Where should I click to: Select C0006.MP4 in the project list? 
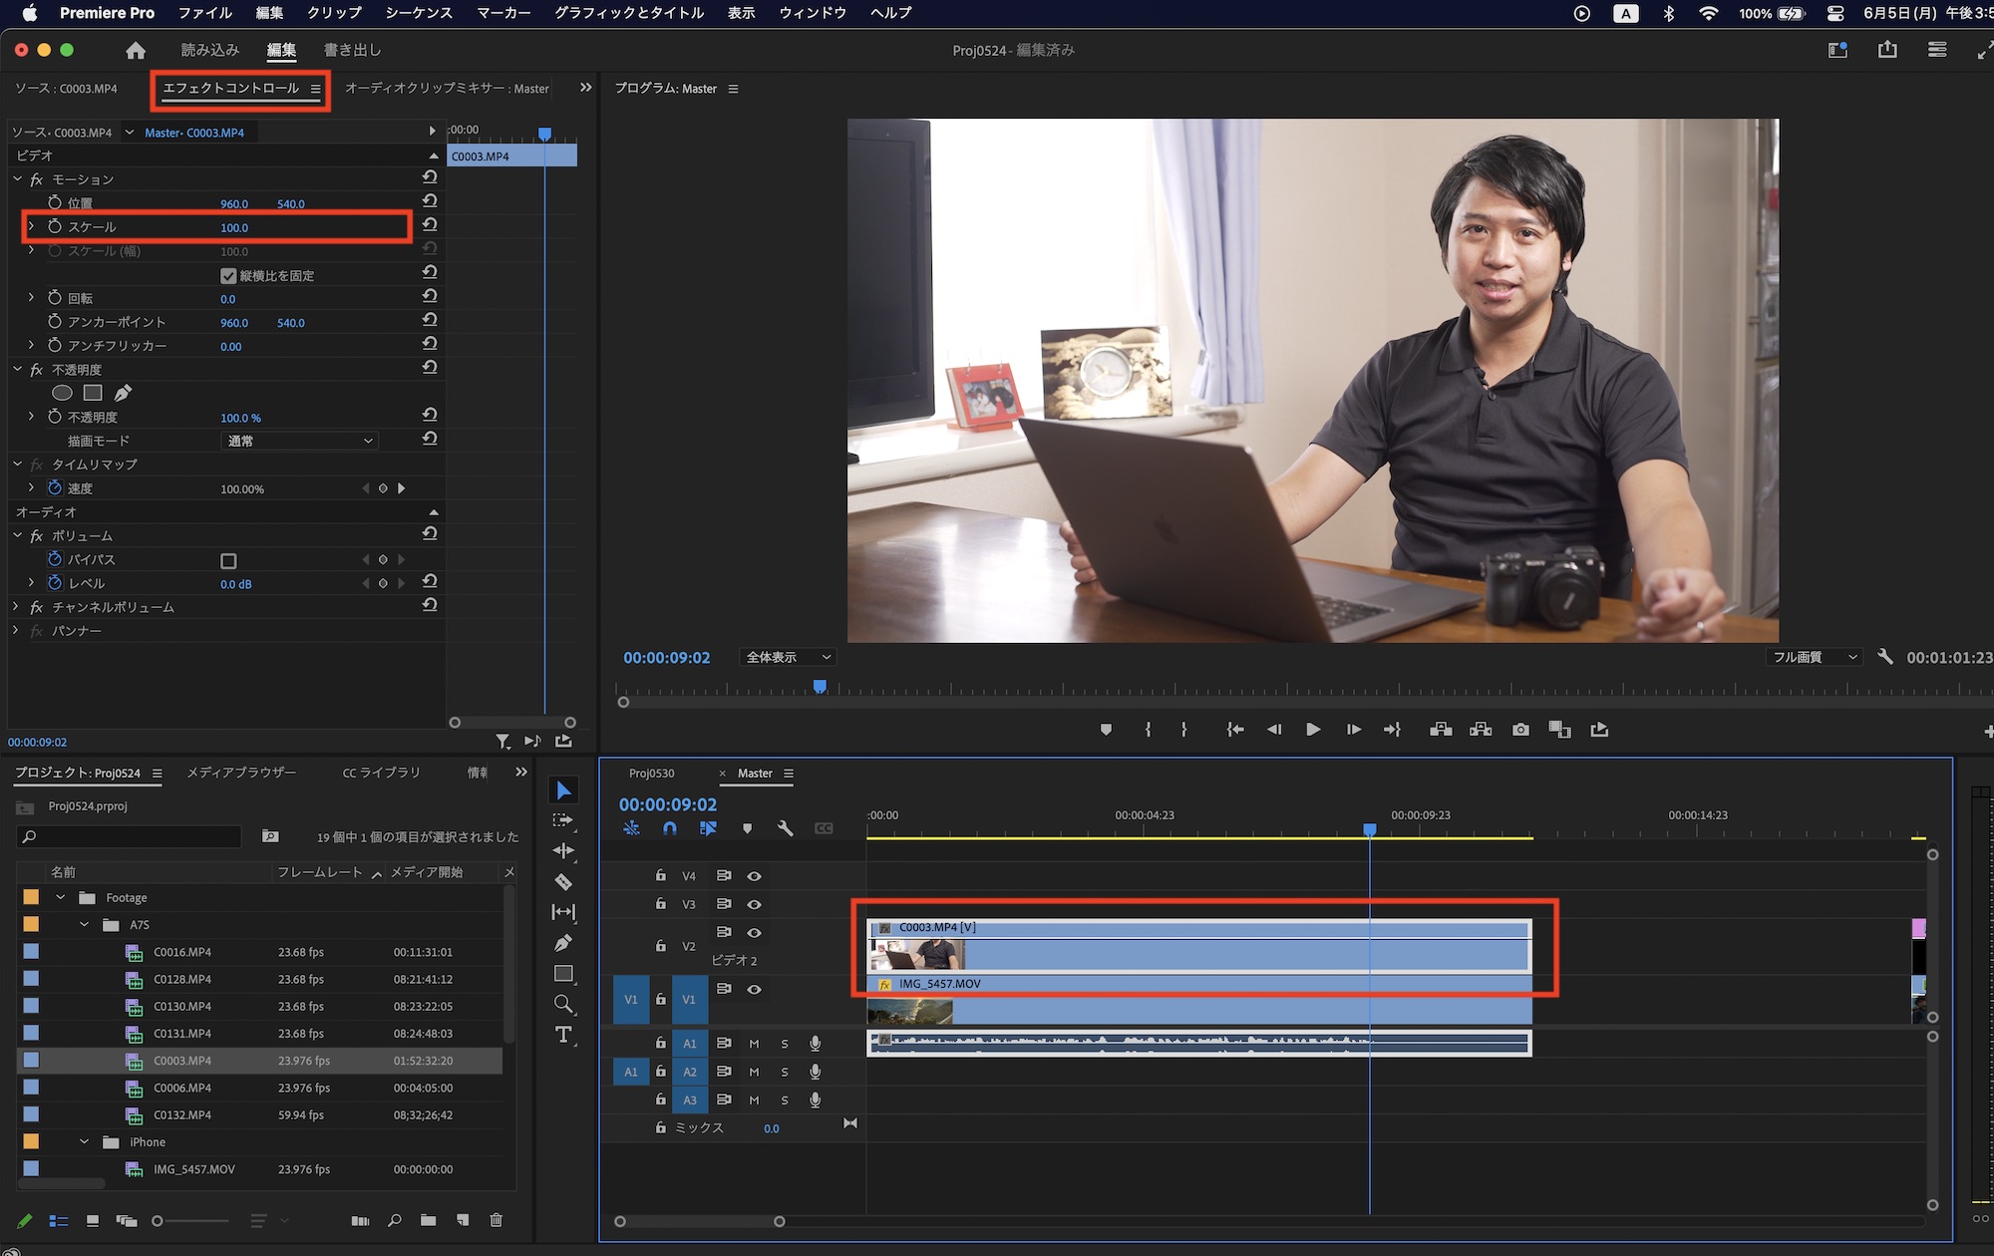(x=182, y=1089)
